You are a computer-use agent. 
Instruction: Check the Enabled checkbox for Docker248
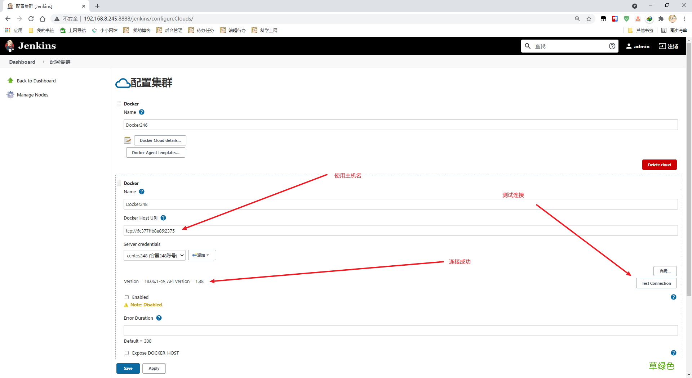(x=127, y=297)
